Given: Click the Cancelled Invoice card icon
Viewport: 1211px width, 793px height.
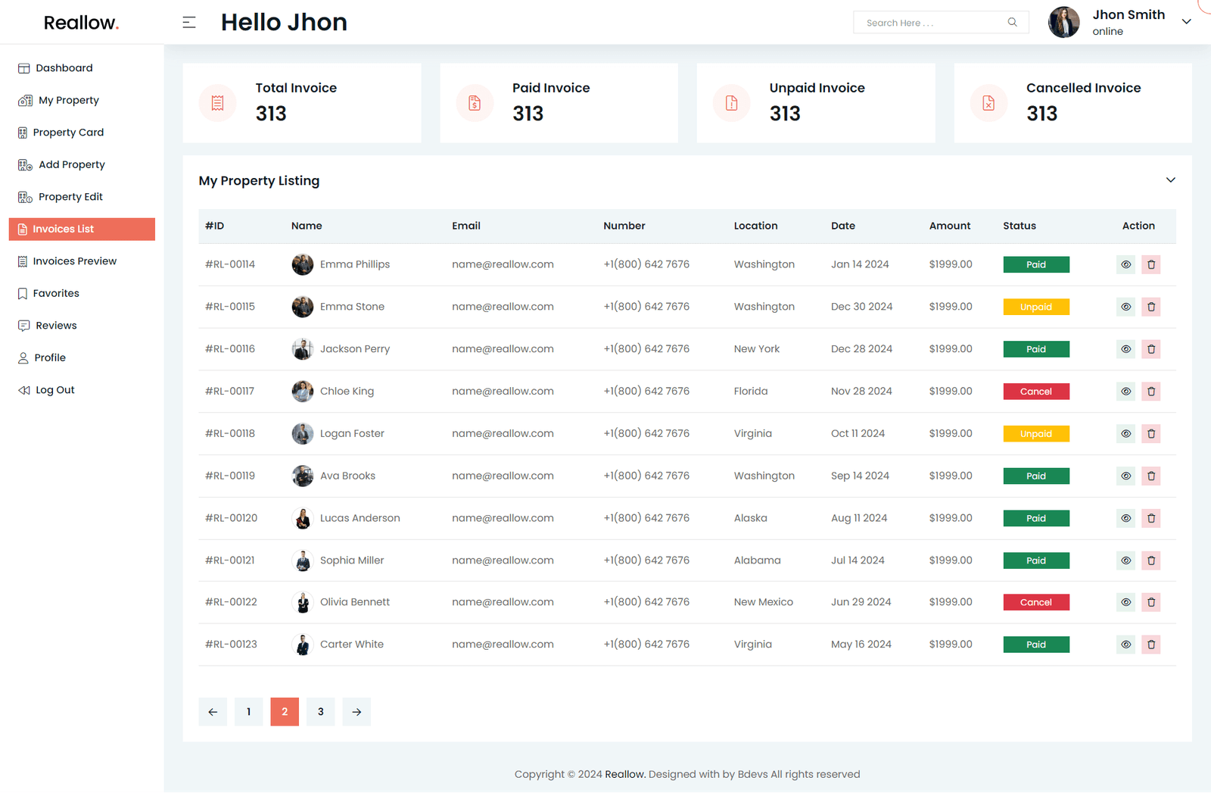Looking at the screenshot, I should (x=988, y=103).
